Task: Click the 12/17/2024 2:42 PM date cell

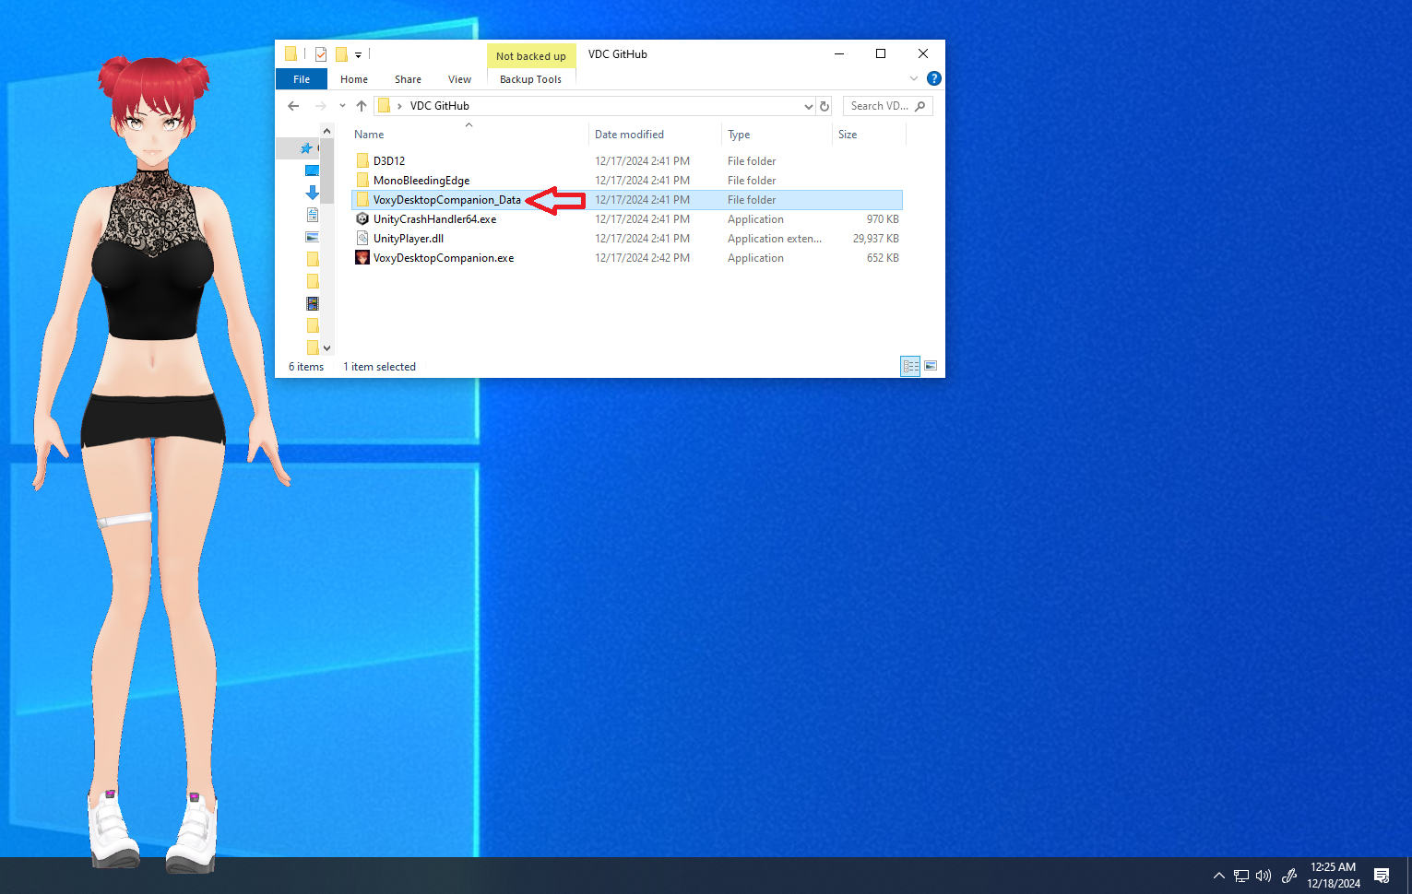Action: (642, 258)
